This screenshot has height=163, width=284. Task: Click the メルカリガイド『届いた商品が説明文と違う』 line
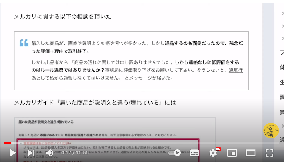click(x=95, y=103)
